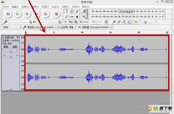Click the 10 second mark on timeline ruler
The width and height of the screenshot is (174, 114).
click(82, 33)
